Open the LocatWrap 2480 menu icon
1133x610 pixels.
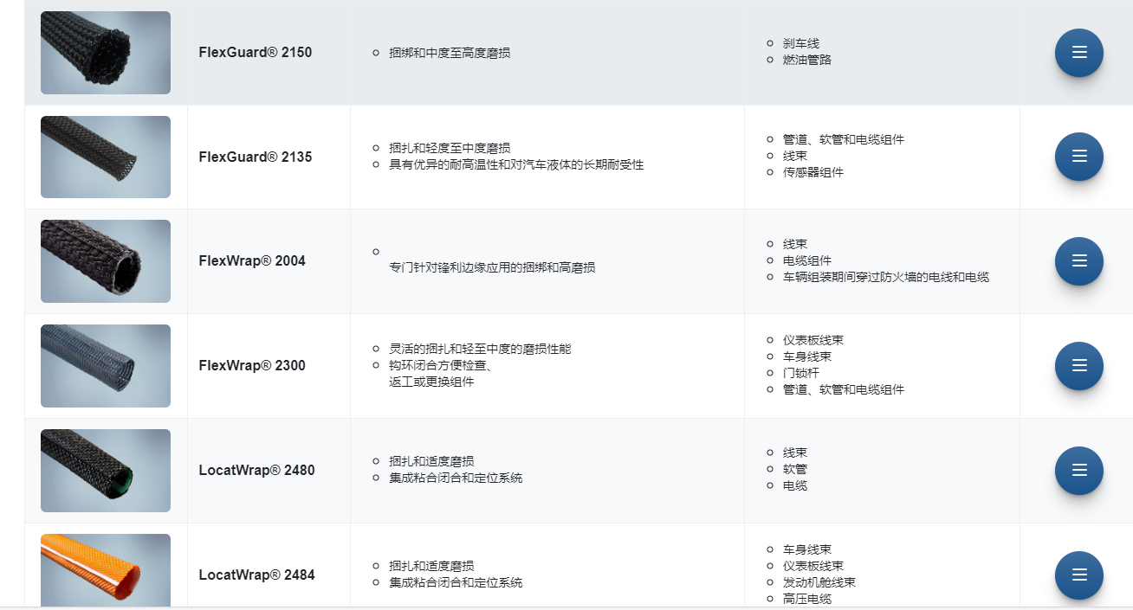point(1078,471)
